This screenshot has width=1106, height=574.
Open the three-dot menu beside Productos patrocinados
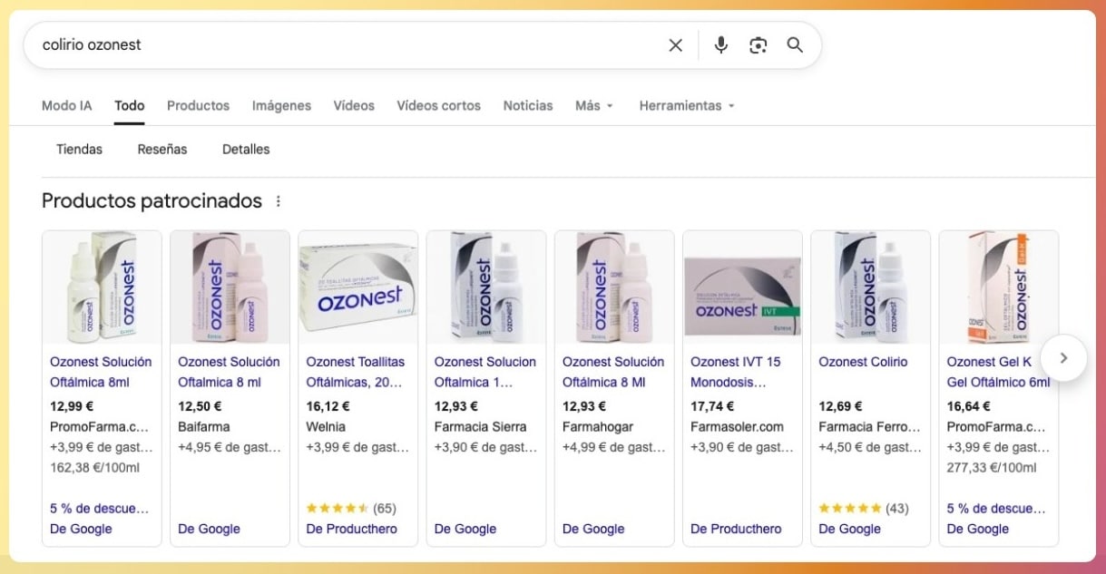(279, 200)
